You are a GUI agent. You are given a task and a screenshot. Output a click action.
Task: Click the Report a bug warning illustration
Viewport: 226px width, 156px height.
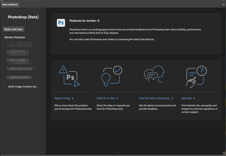(69, 76)
